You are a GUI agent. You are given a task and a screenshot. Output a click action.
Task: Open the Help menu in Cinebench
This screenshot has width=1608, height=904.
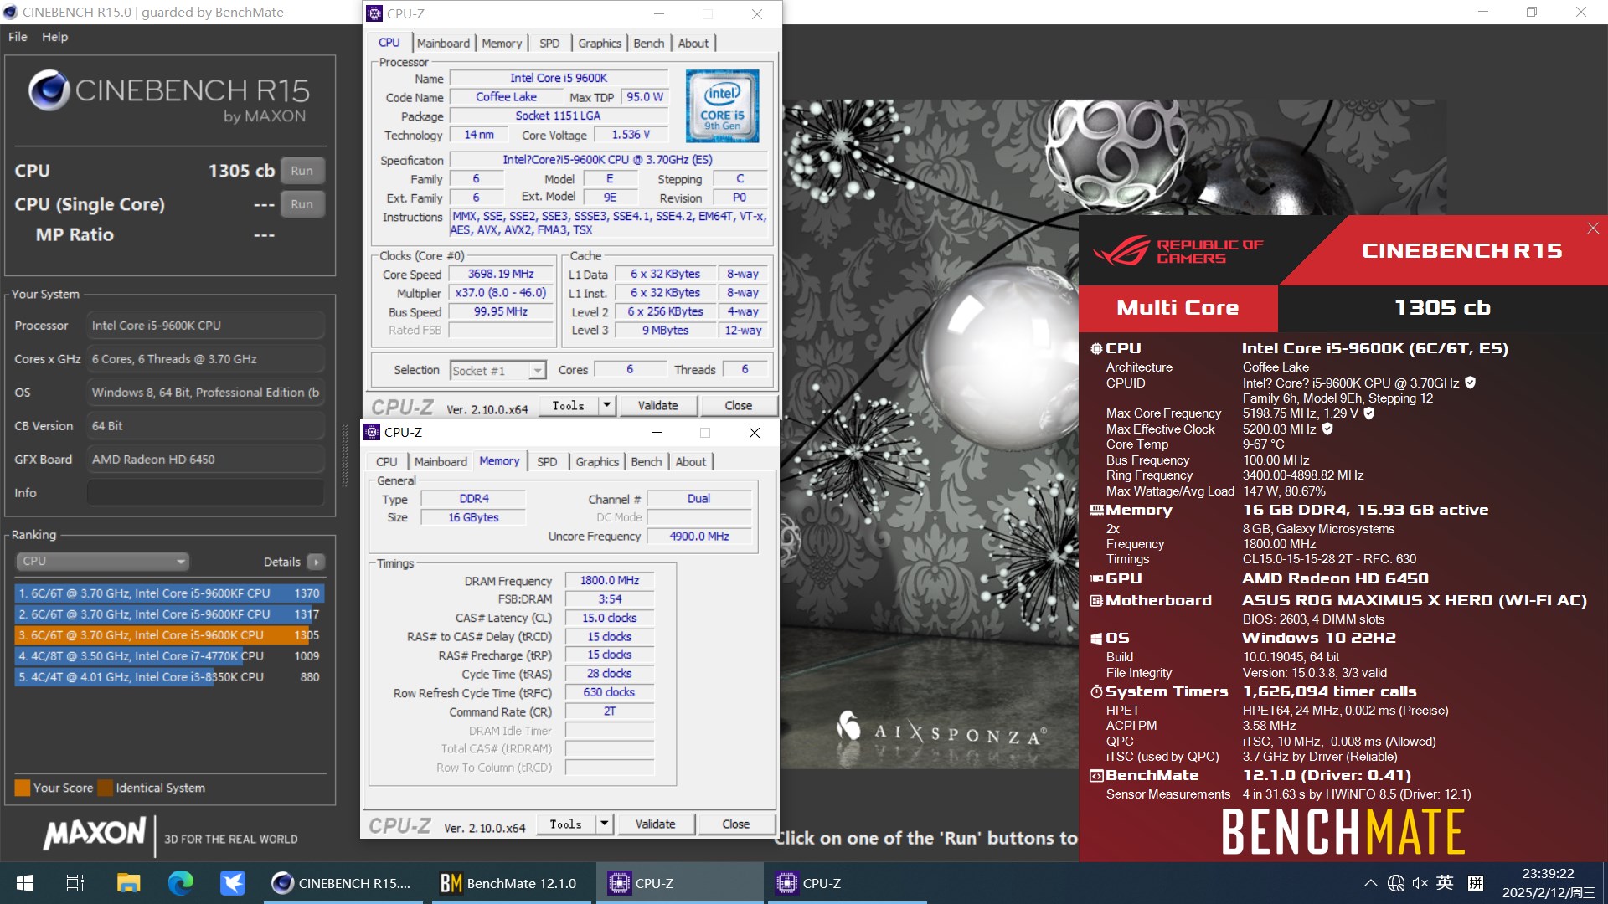(x=55, y=37)
